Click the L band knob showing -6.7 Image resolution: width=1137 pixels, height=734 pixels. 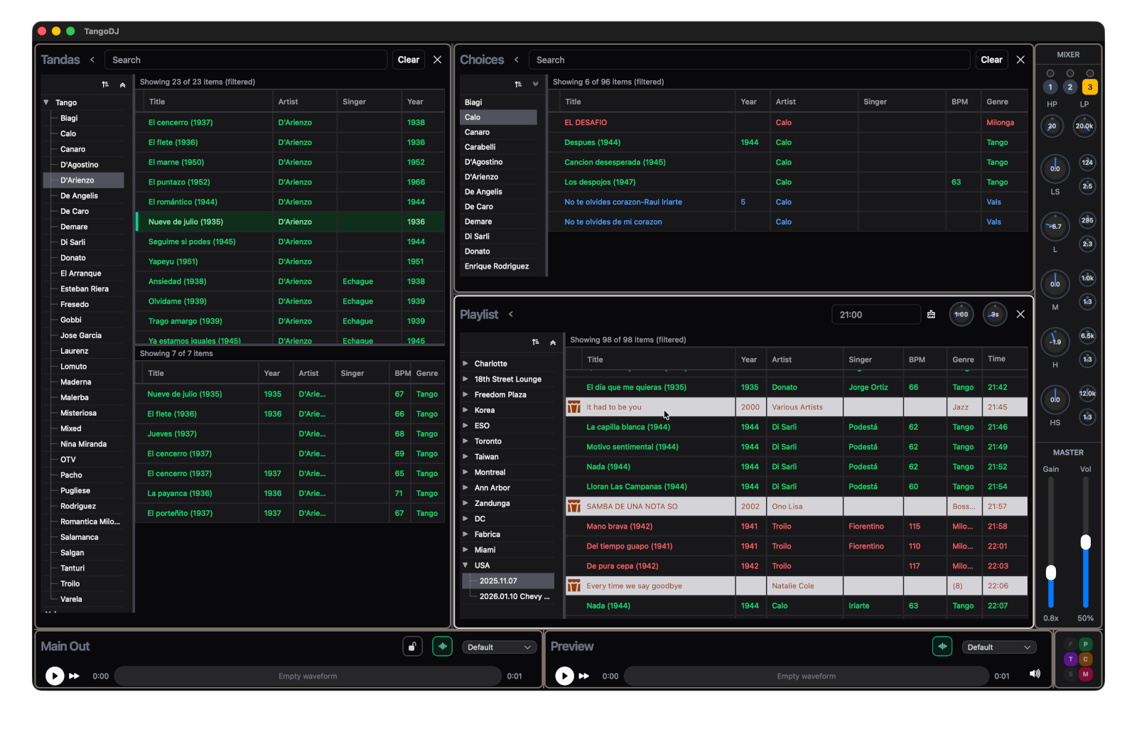coord(1055,226)
